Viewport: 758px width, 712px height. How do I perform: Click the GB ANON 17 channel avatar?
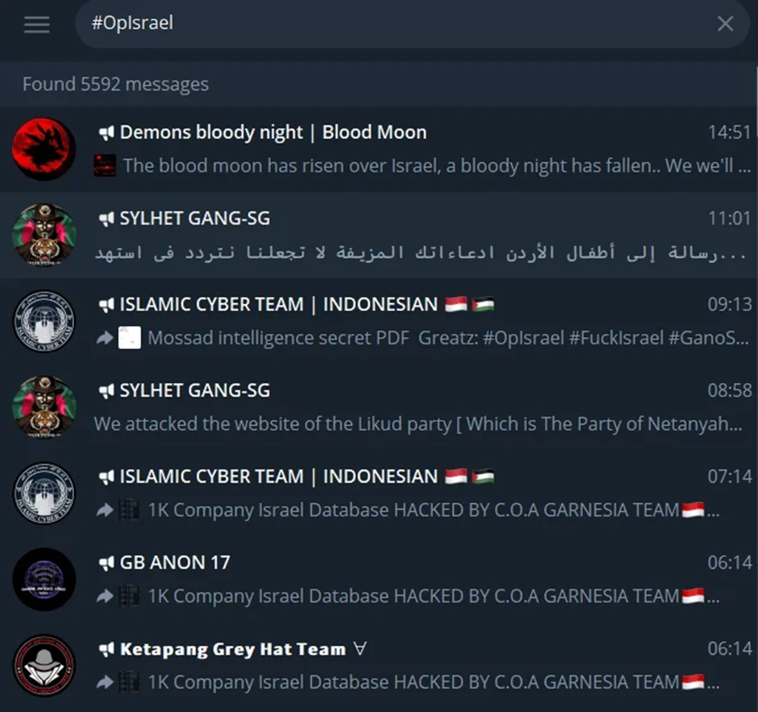click(x=44, y=579)
